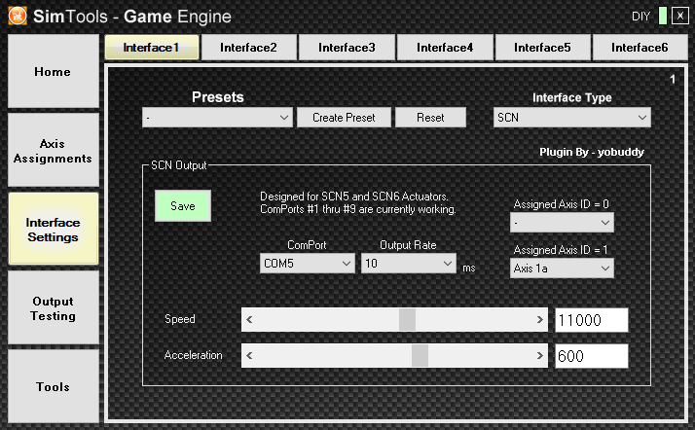Expand the Output Rate dropdown
The image size is (695, 430).
[x=407, y=264]
